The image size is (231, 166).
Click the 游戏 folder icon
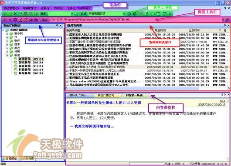[x=11, y=48]
